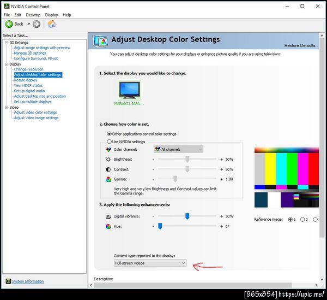Open the Edit menu
Screen dimensions: 327x300
(x=18, y=15)
